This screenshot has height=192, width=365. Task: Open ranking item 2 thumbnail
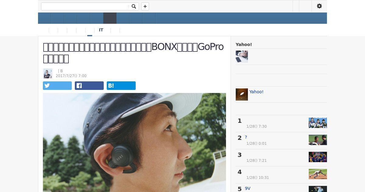(x=318, y=140)
